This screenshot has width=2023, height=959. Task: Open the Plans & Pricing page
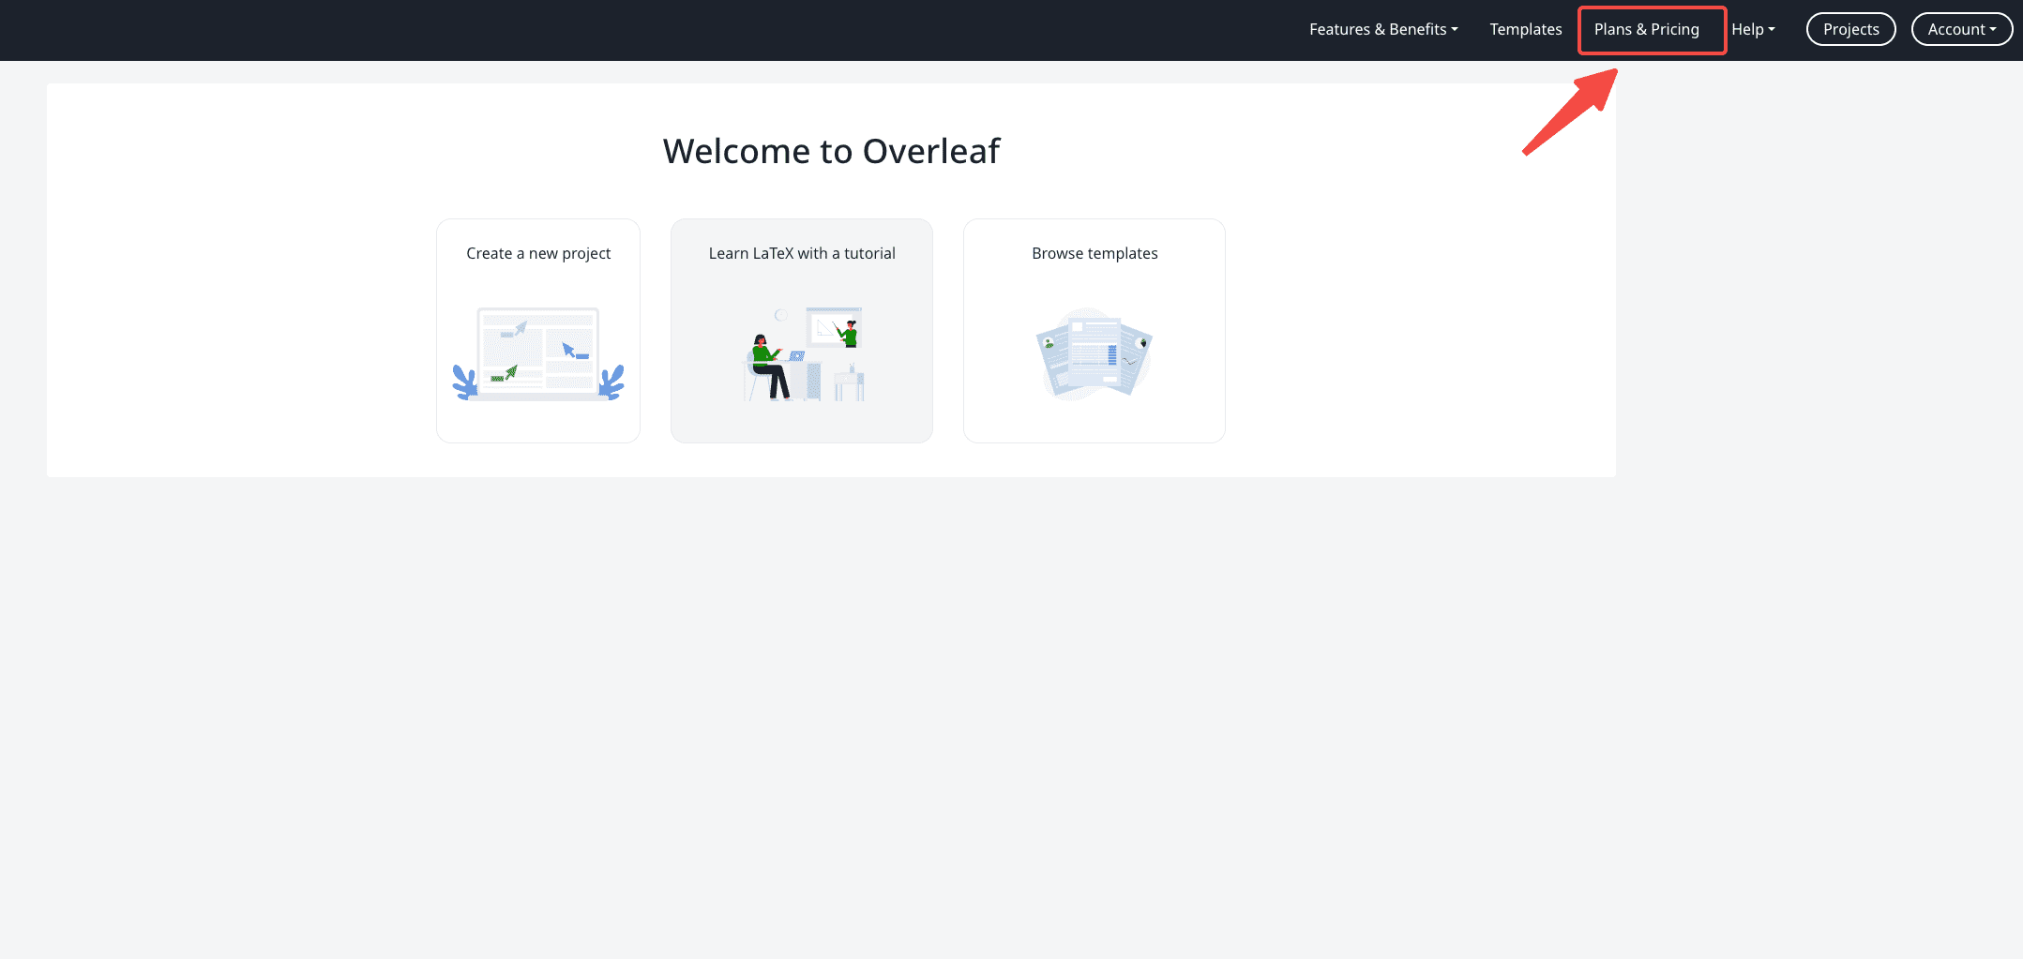point(1647,29)
